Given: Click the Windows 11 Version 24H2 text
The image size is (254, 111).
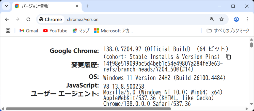Looking at the screenshot, I should tap(137, 78).
